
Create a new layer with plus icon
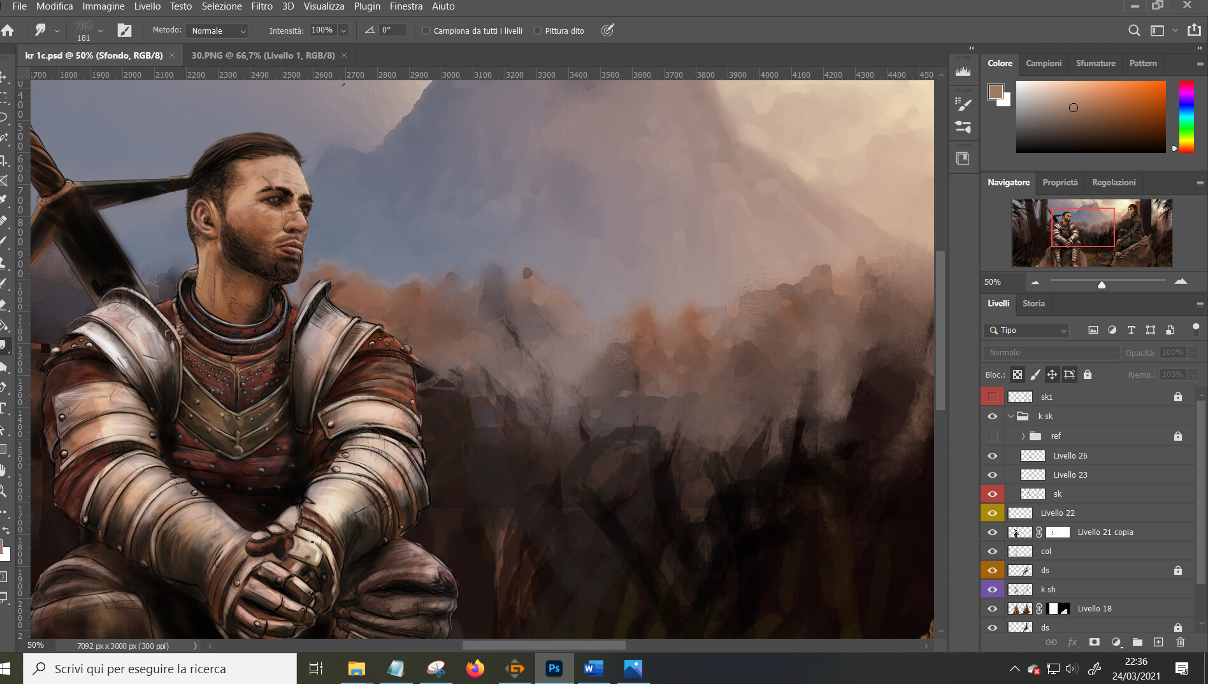[1158, 642]
